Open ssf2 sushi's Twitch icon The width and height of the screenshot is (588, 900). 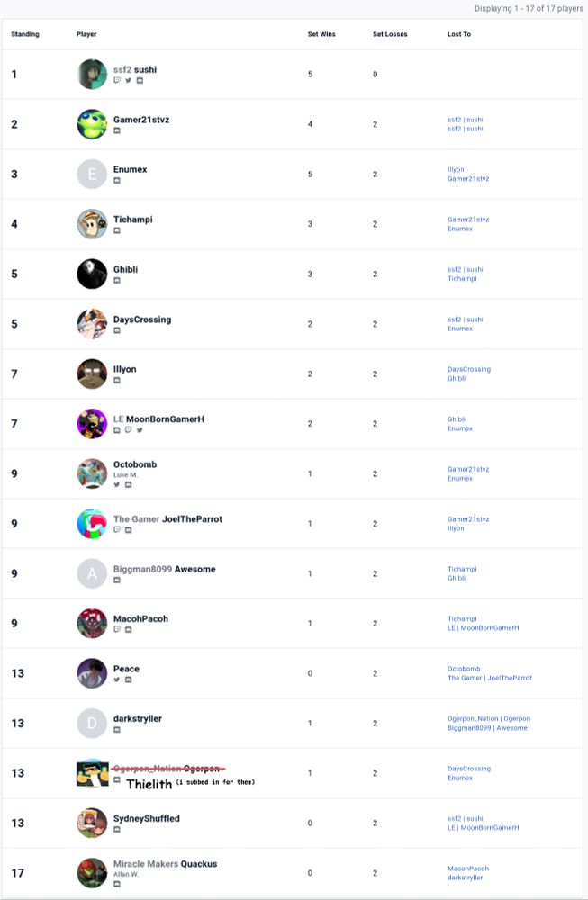(x=117, y=81)
